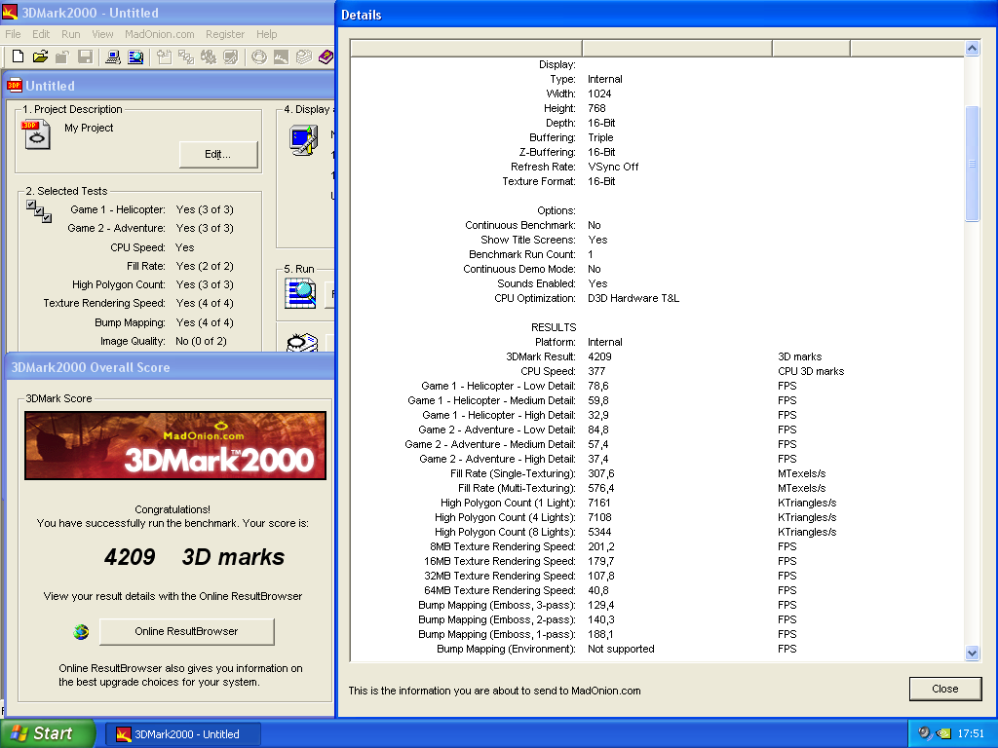
Task: Click the 3DMark2000 - Untitled taskbar button
Action: tap(183, 734)
